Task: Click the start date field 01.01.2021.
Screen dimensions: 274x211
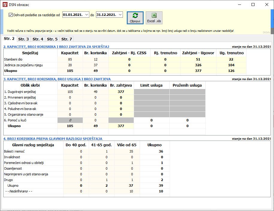Action: 73,15
